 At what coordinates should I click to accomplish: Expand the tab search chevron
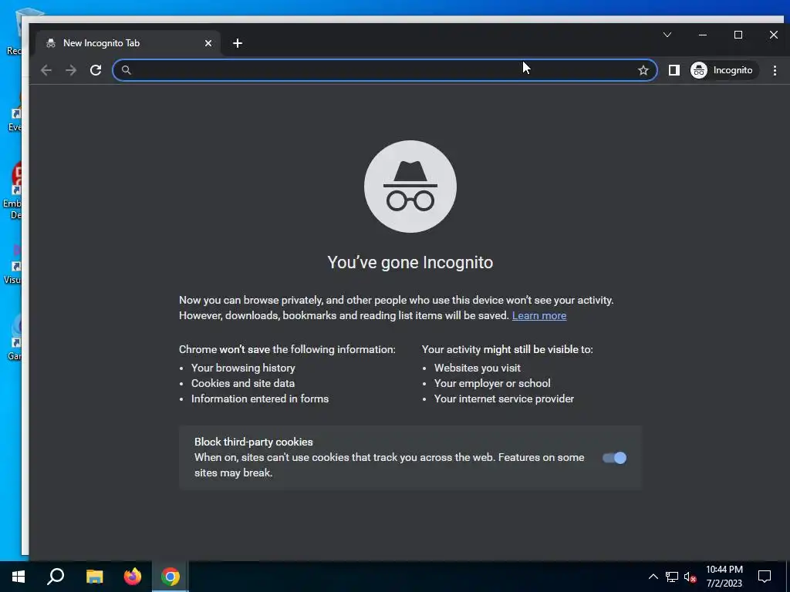point(667,35)
